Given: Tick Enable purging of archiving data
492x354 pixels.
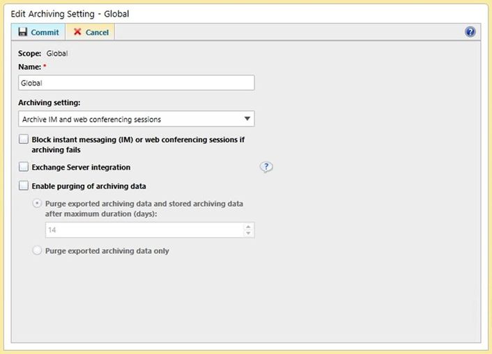Looking at the screenshot, I should (24, 186).
